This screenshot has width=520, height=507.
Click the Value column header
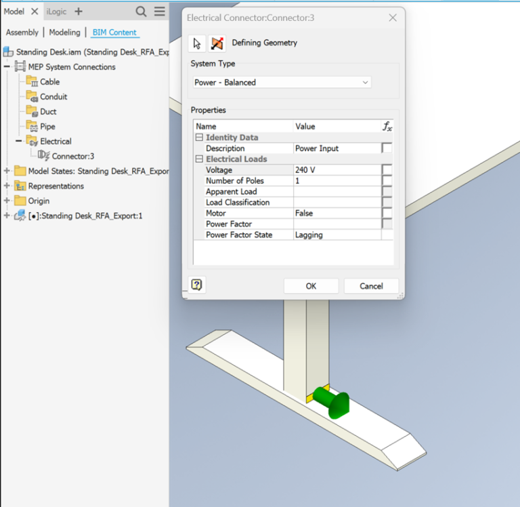click(x=337, y=126)
